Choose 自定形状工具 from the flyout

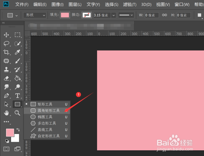[x=47, y=136]
